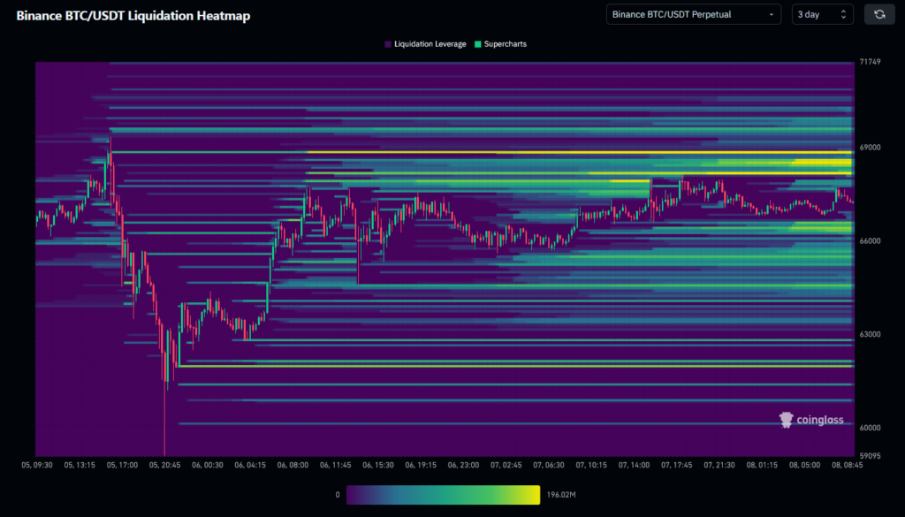Click the 08, 01:15 time axis label
The height and width of the screenshot is (517, 905).
762,465
